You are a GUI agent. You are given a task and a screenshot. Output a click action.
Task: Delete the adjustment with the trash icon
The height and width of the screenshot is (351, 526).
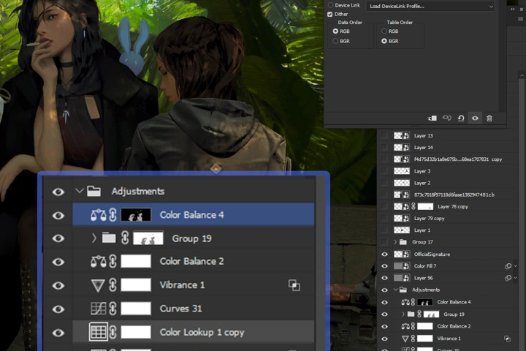tap(489, 118)
